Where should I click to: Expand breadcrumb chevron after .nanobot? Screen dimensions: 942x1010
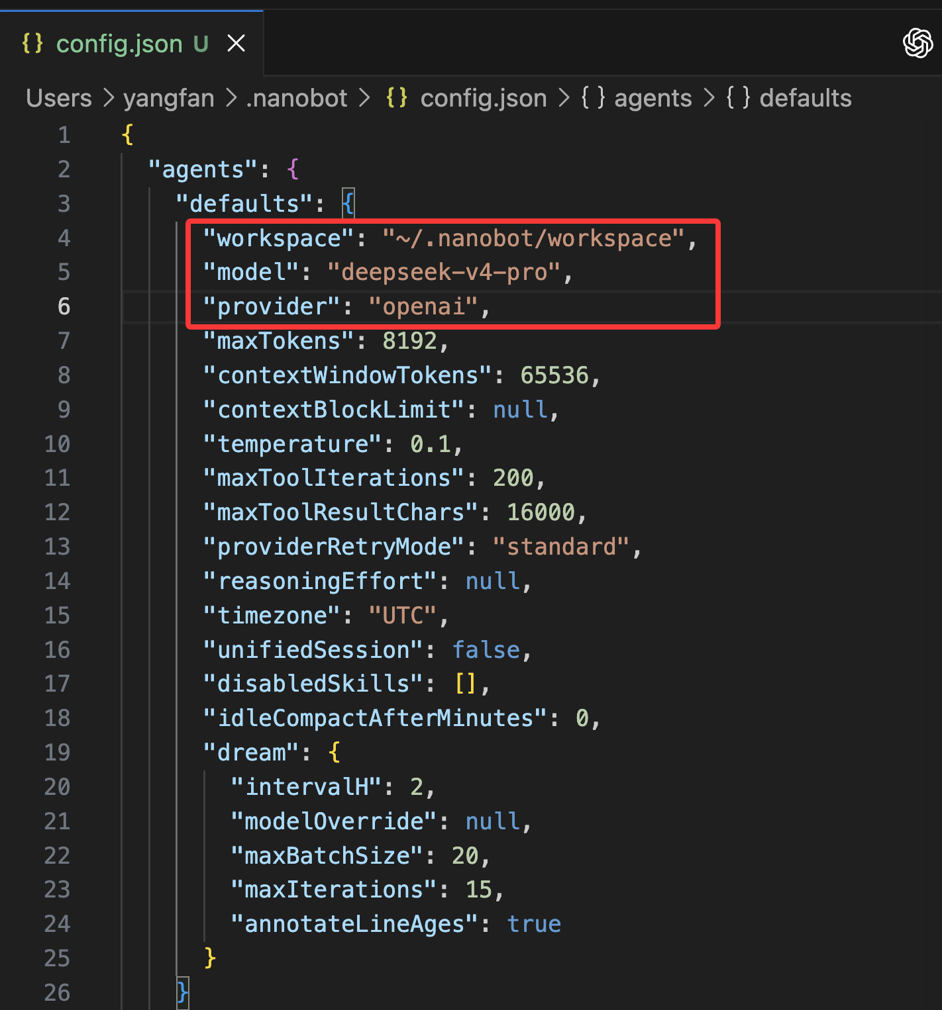click(364, 98)
